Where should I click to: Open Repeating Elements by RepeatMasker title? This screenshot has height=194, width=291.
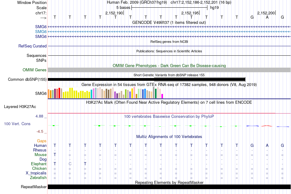coord(169,182)
